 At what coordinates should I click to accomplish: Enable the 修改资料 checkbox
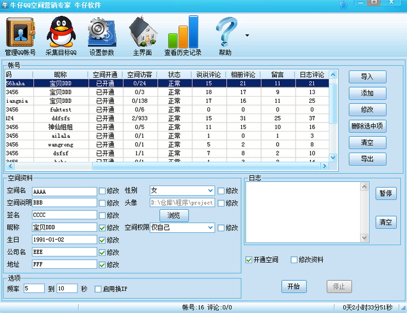click(x=294, y=260)
